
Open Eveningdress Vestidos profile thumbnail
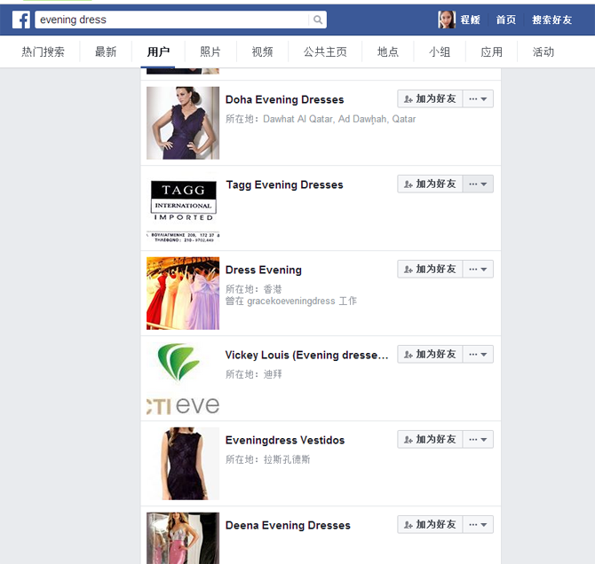[x=183, y=463]
